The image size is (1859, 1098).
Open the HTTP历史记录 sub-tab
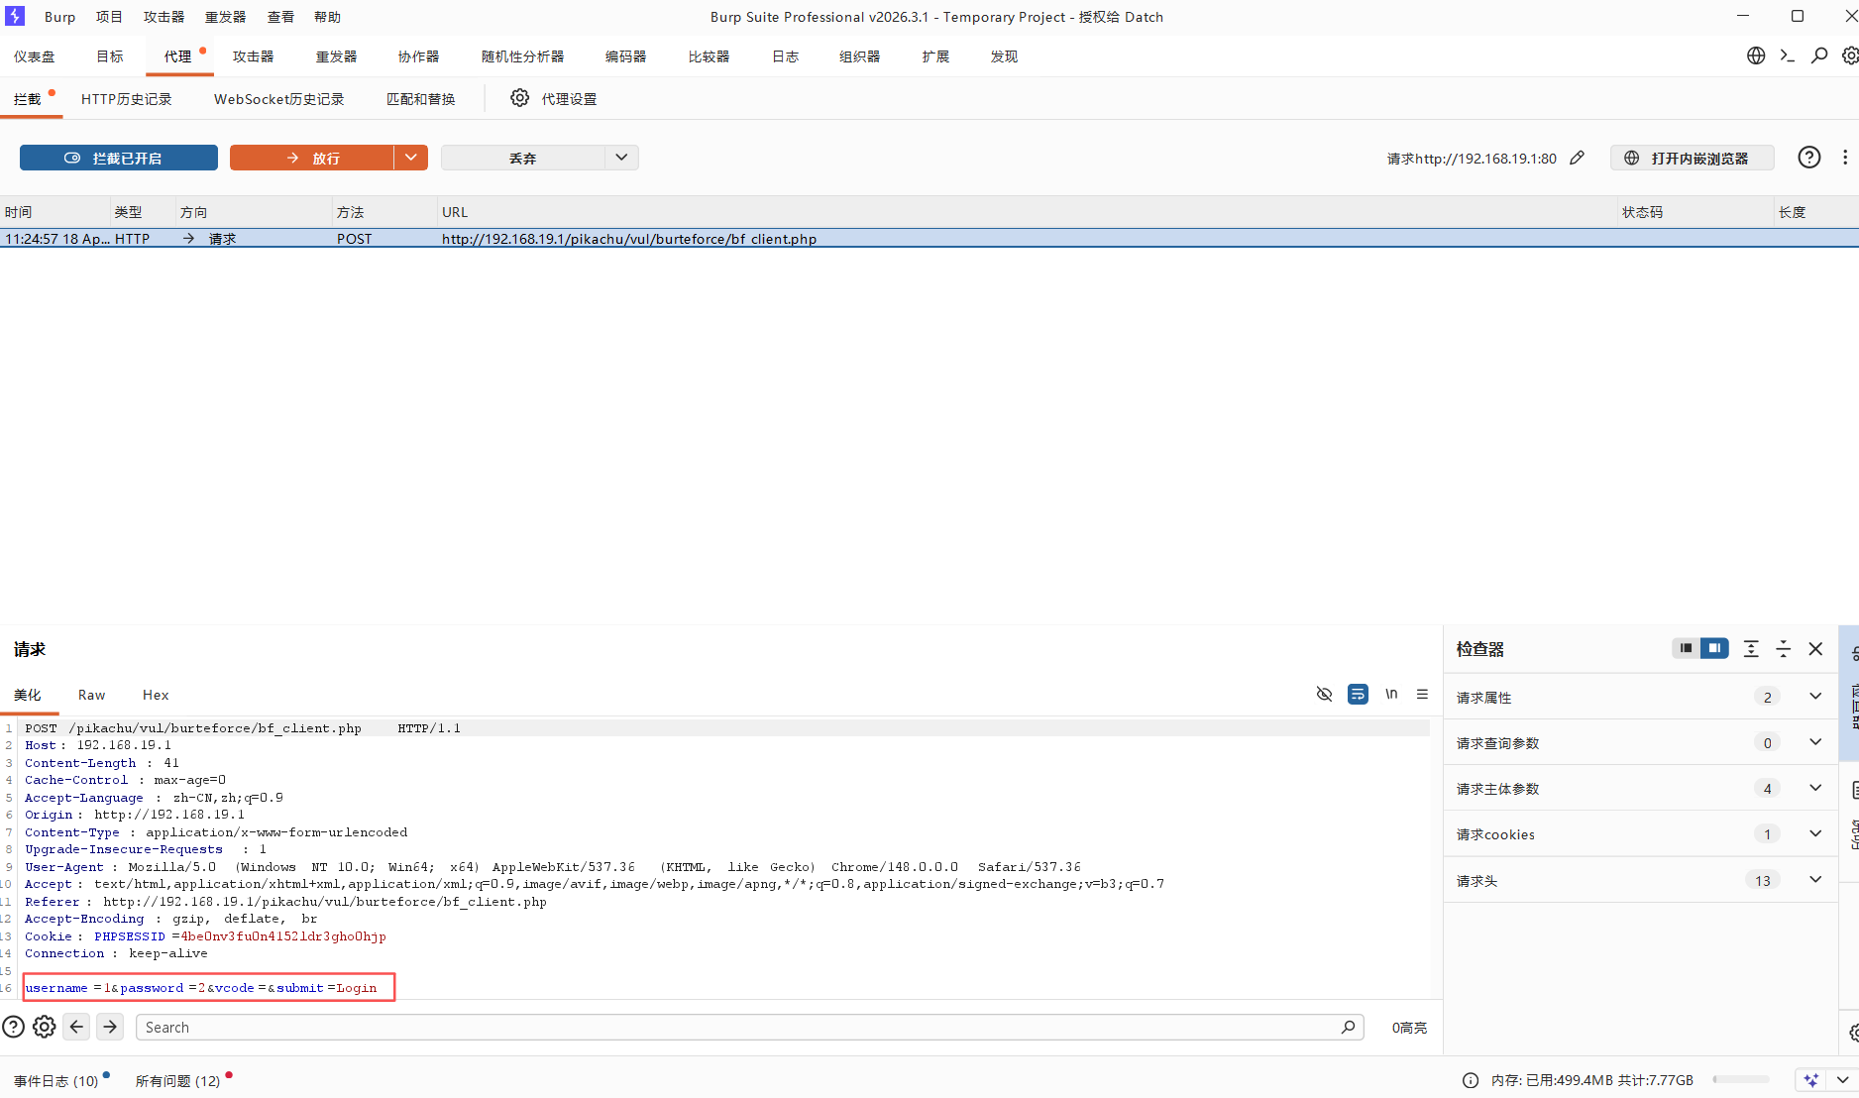126,99
